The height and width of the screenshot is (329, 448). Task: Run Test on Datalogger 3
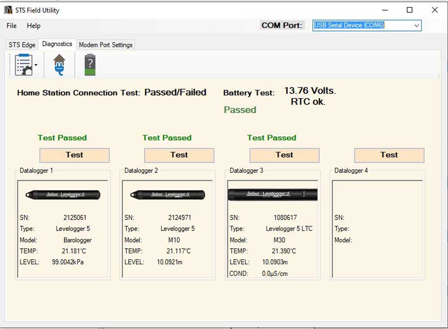tap(284, 156)
